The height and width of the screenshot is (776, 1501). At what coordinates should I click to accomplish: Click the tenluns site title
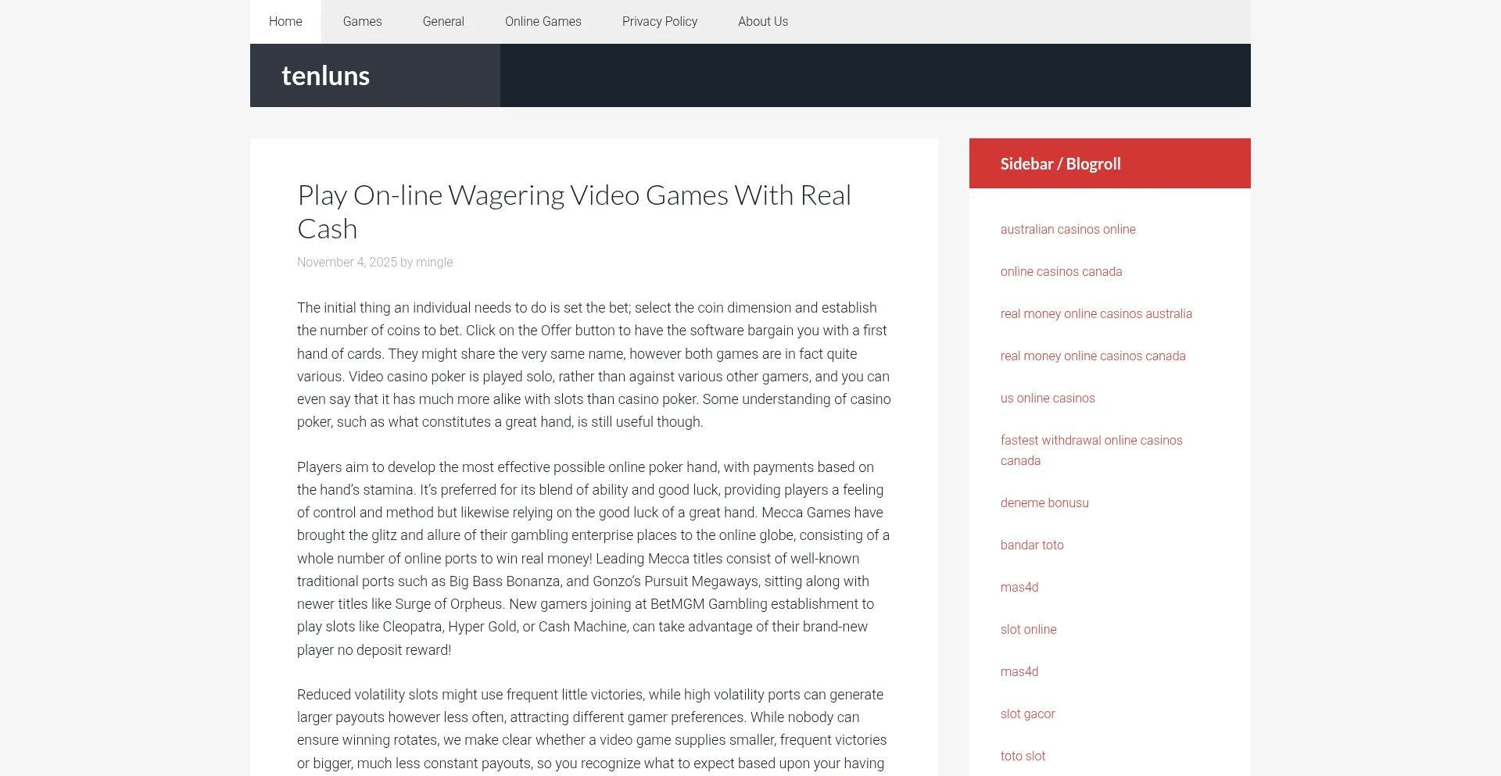[x=325, y=76]
